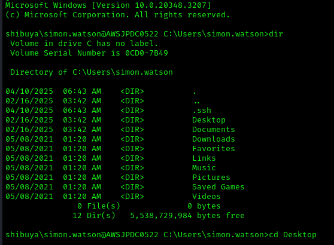The image size is (334, 245).
Task: Click the <DIR> marker on .ssh row
Action: pos(132,111)
